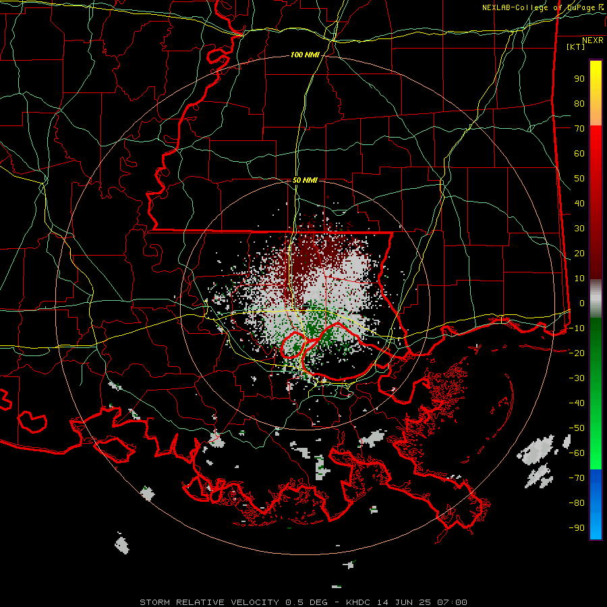
Task: Click the "50" value on the velocity scale
Action: pos(579,179)
